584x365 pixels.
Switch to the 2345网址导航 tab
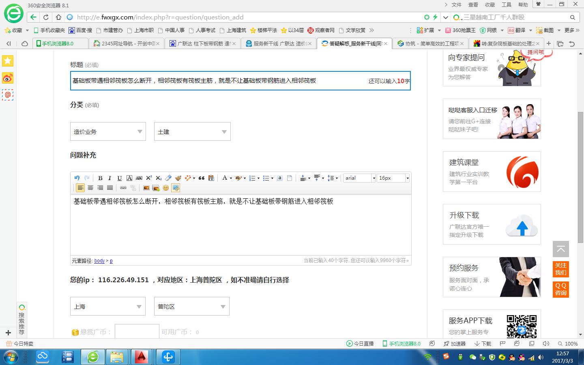coord(126,43)
